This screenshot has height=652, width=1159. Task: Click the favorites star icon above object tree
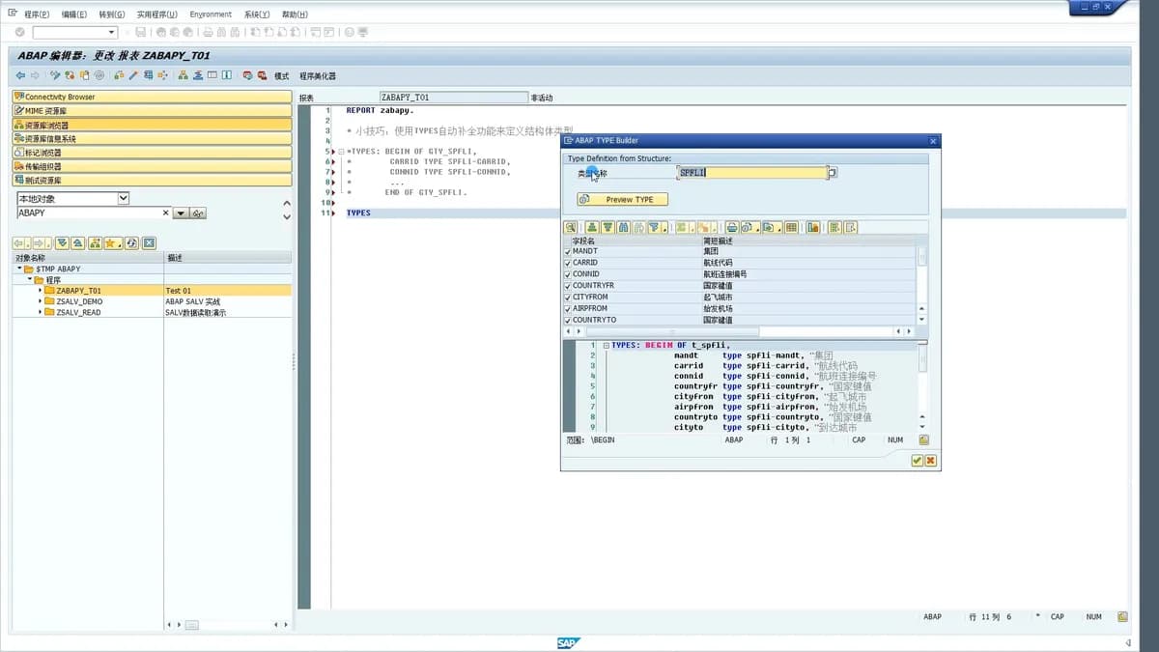[111, 242]
